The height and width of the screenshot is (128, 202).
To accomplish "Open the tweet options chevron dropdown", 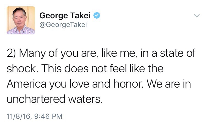I will pos(196,16).
